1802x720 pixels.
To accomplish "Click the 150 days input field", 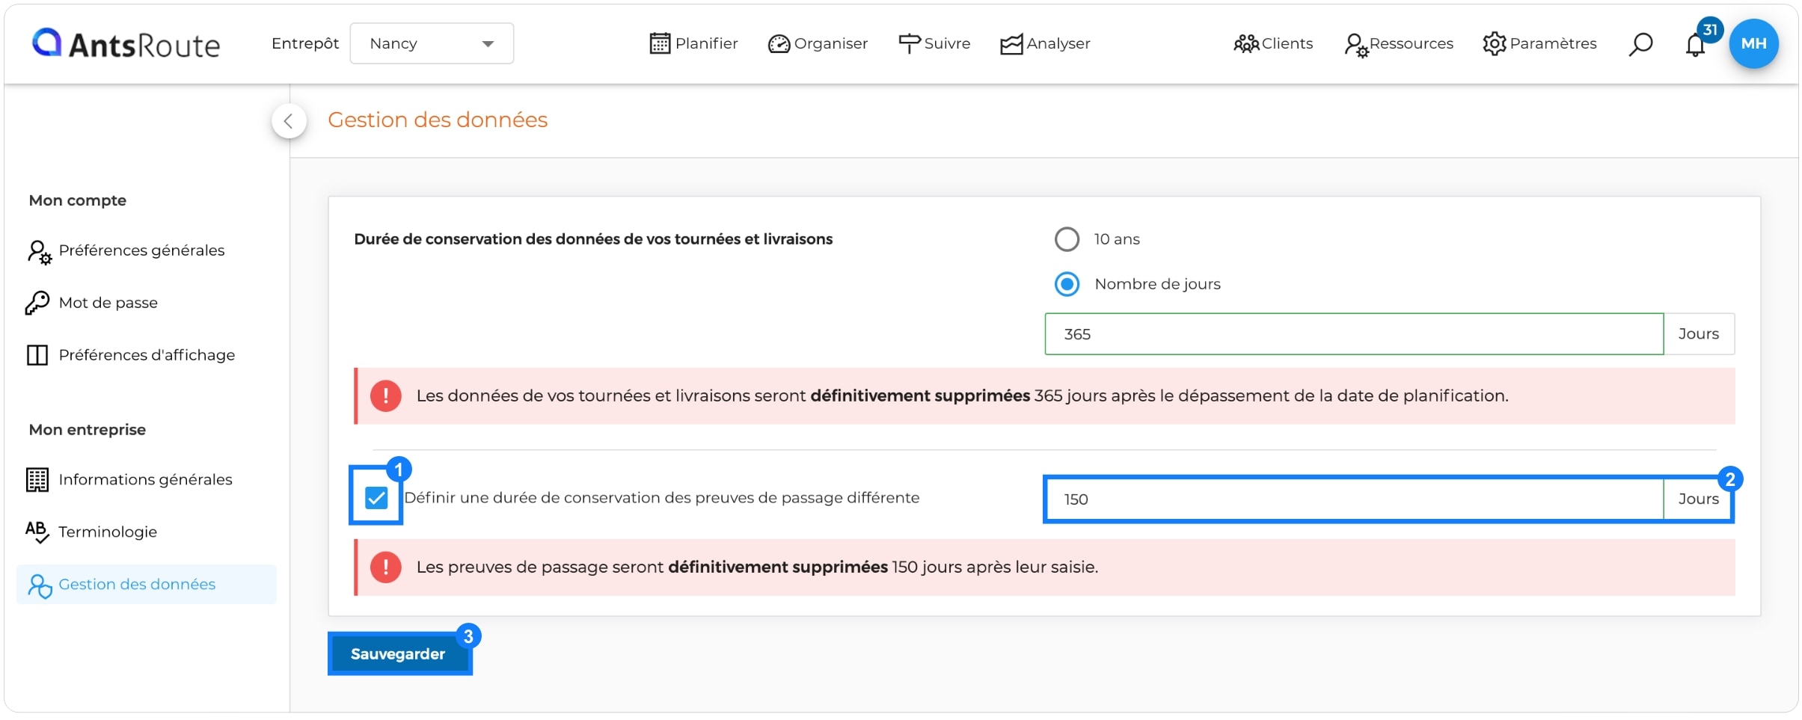I will click(1354, 499).
